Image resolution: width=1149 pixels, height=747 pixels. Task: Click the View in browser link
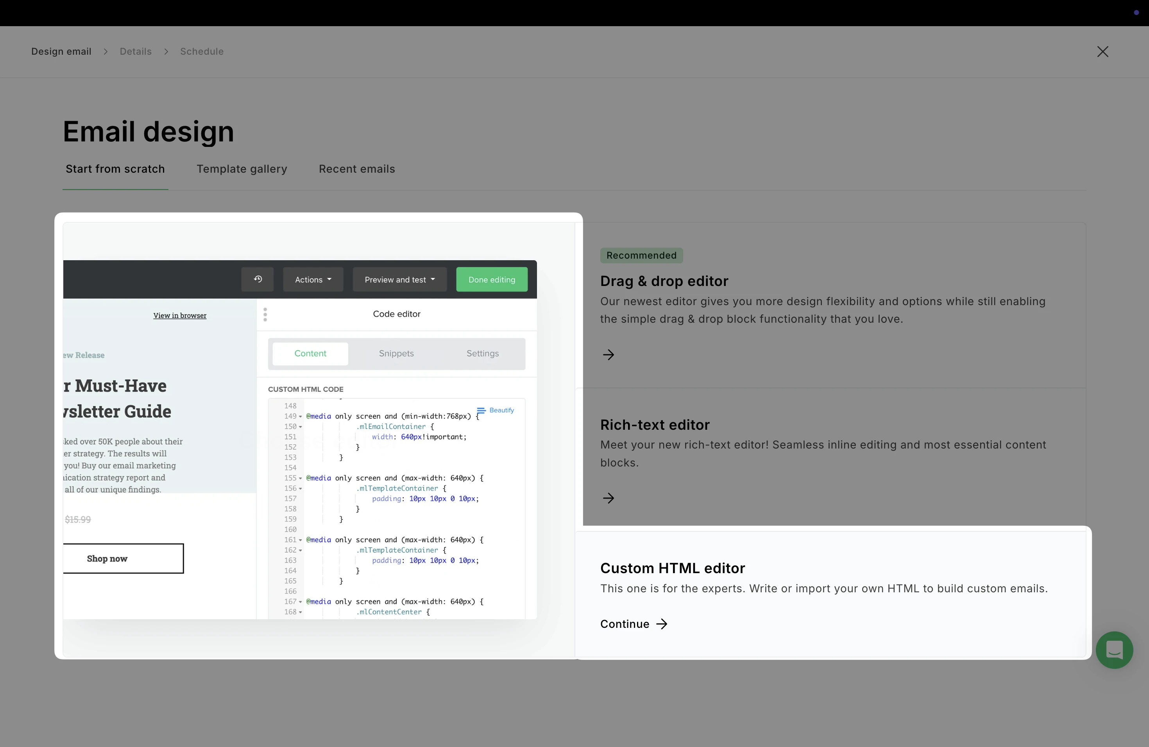pyautogui.click(x=180, y=316)
